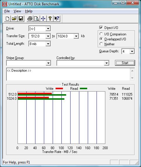Open the View menu
Image resolution: width=141 pixels, height=167 pixels.
coord(17,11)
